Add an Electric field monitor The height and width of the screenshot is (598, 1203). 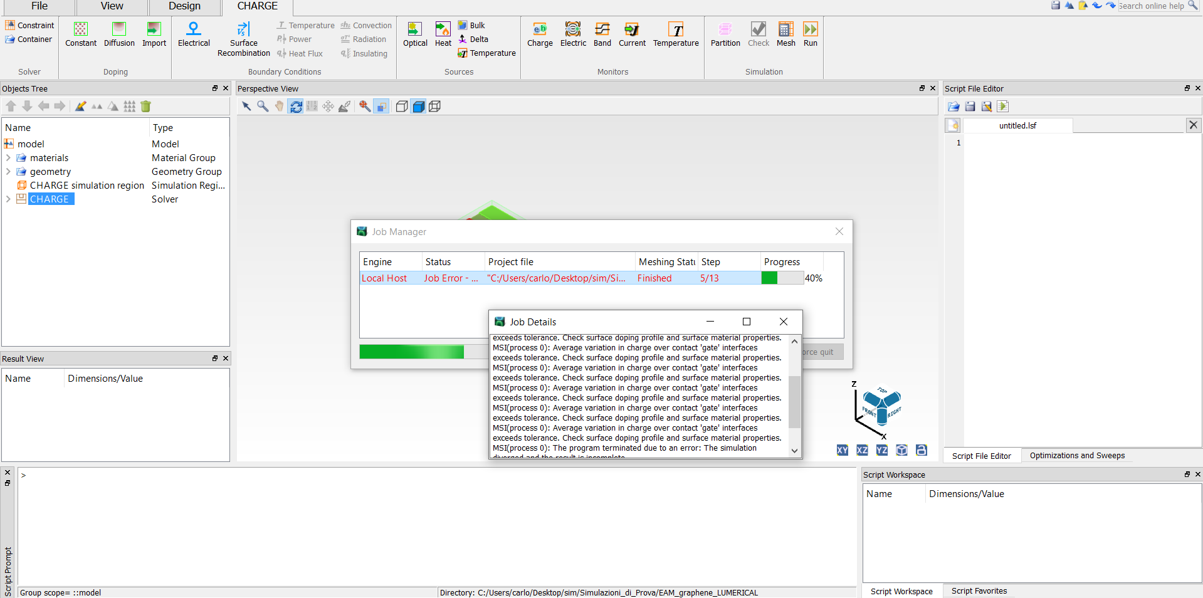pyautogui.click(x=573, y=34)
